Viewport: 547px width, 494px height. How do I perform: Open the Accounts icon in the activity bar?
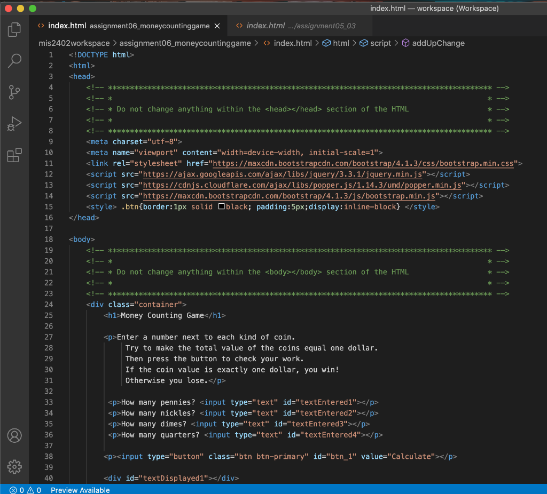coord(14,435)
